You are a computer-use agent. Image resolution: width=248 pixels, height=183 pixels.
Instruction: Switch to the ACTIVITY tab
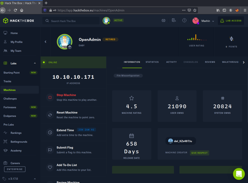coord(171,62)
